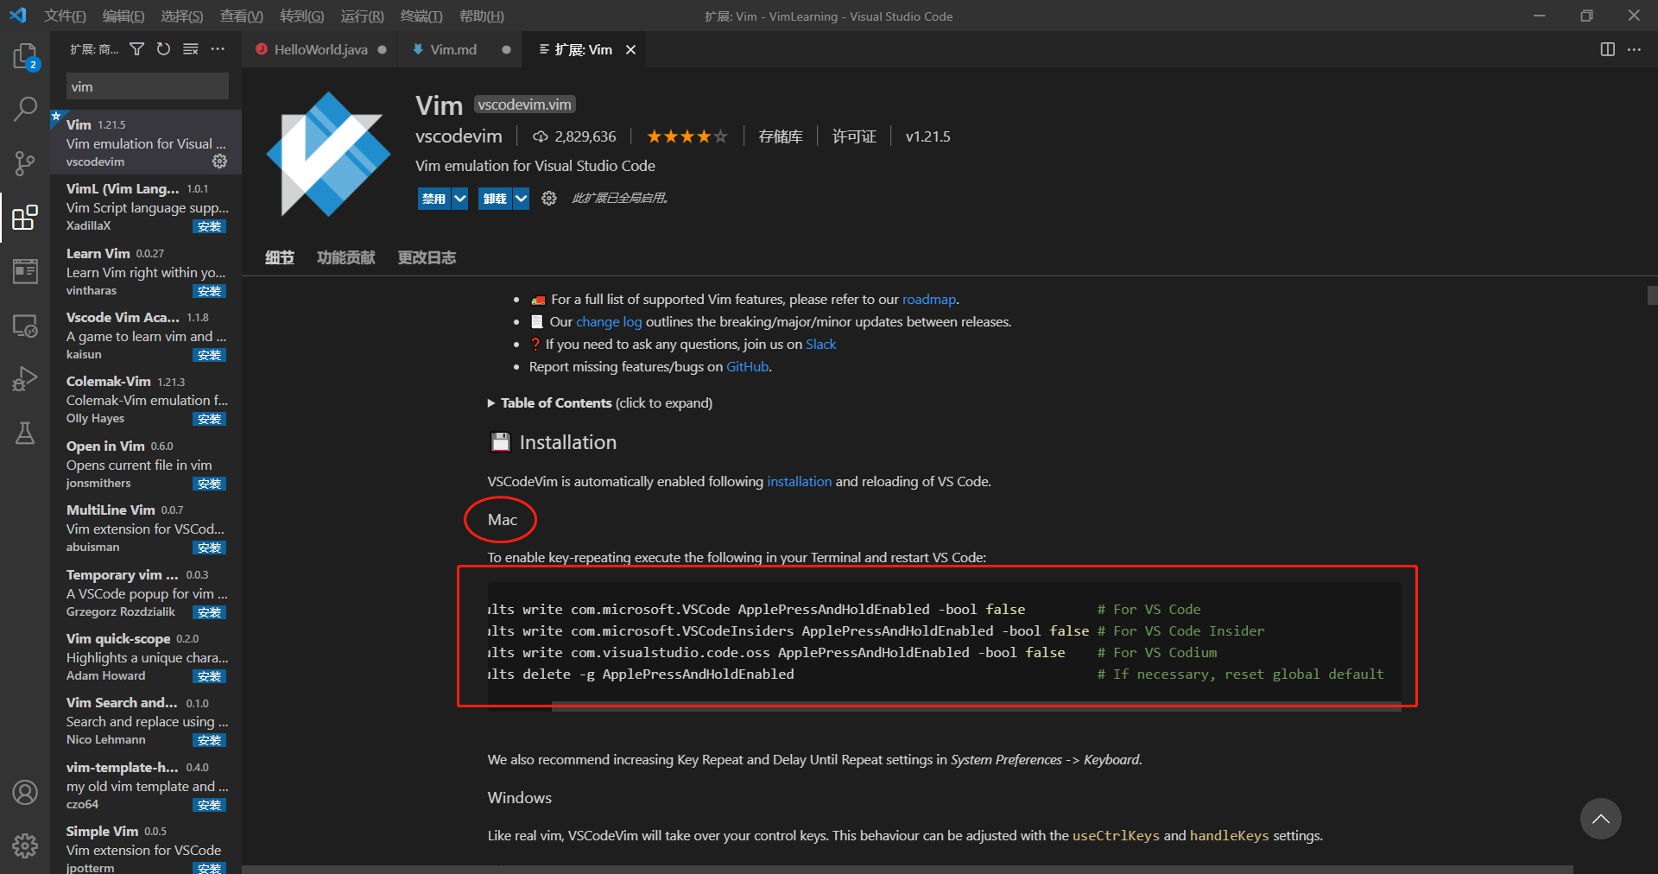1658x874 pixels.
Task: Switch to HelloWorld.java tab
Action: click(x=320, y=50)
